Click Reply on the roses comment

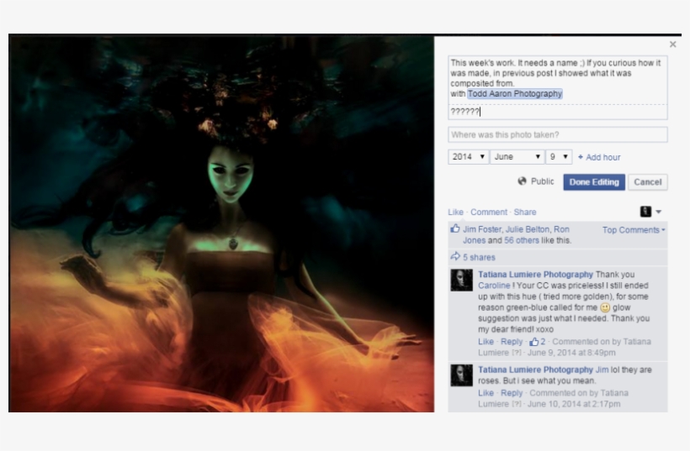512,393
